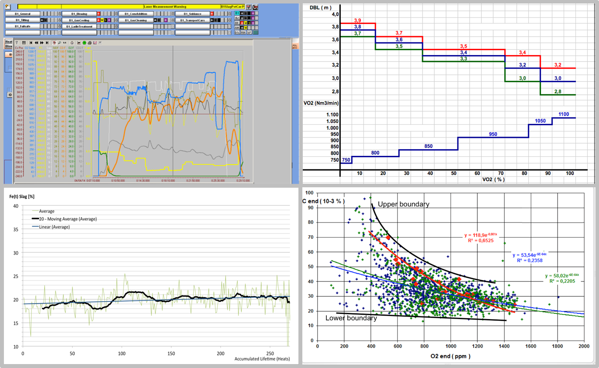
Task: Select the AH area selector button
Action: (237, 28)
